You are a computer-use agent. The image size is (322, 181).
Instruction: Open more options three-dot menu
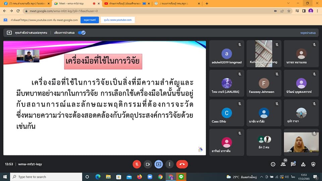(x=170, y=164)
